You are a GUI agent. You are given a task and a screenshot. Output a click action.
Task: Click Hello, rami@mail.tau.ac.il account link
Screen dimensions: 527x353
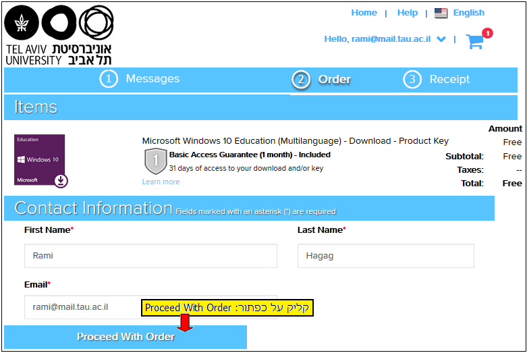pos(377,39)
